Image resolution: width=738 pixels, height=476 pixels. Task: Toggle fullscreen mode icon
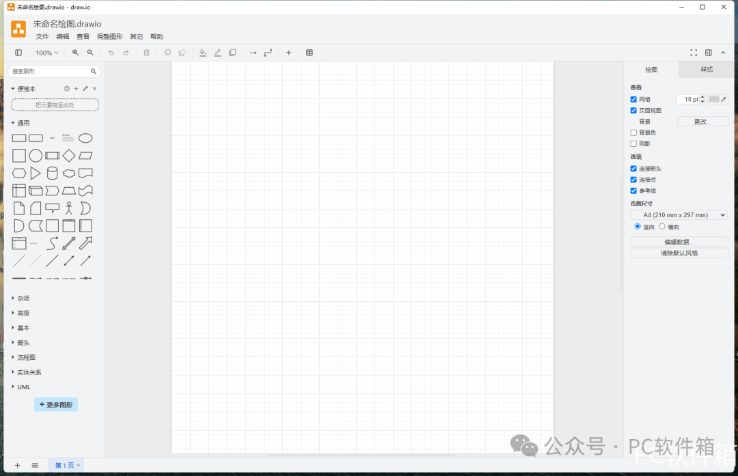[694, 53]
